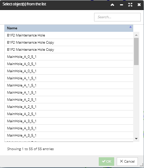Click the scrollbar down arrow

[x=136, y=139]
